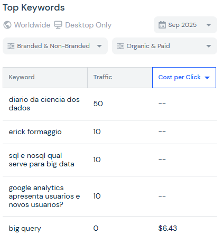This screenshot has height=244, width=223.
Task: Select keyword sql e nosql qual serve
Action: [x=42, y=159]
